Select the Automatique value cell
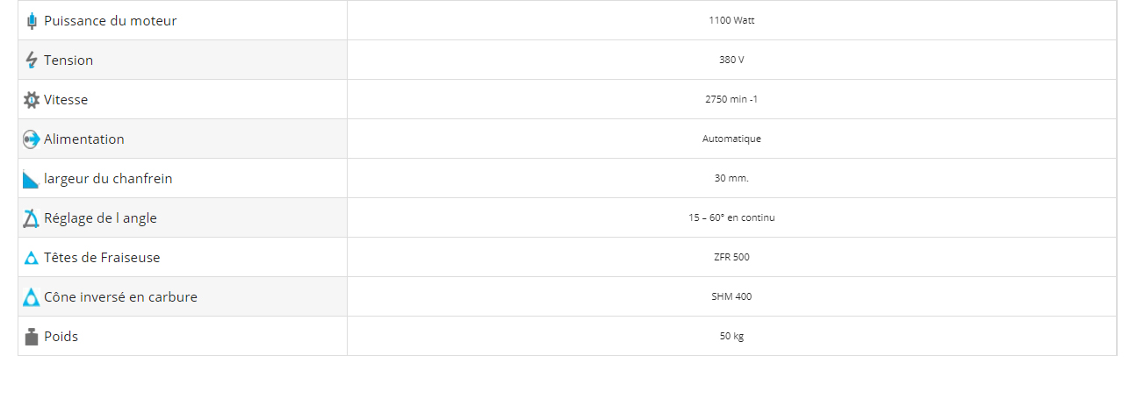 point(731,139)
